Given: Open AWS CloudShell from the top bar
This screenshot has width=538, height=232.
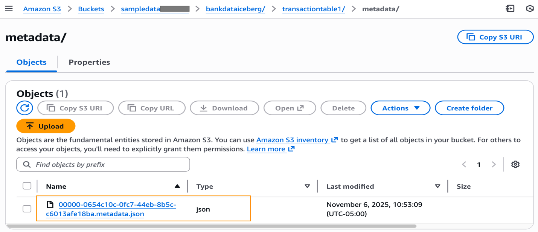Looking at the screenshot, I should tap(510, 8).
